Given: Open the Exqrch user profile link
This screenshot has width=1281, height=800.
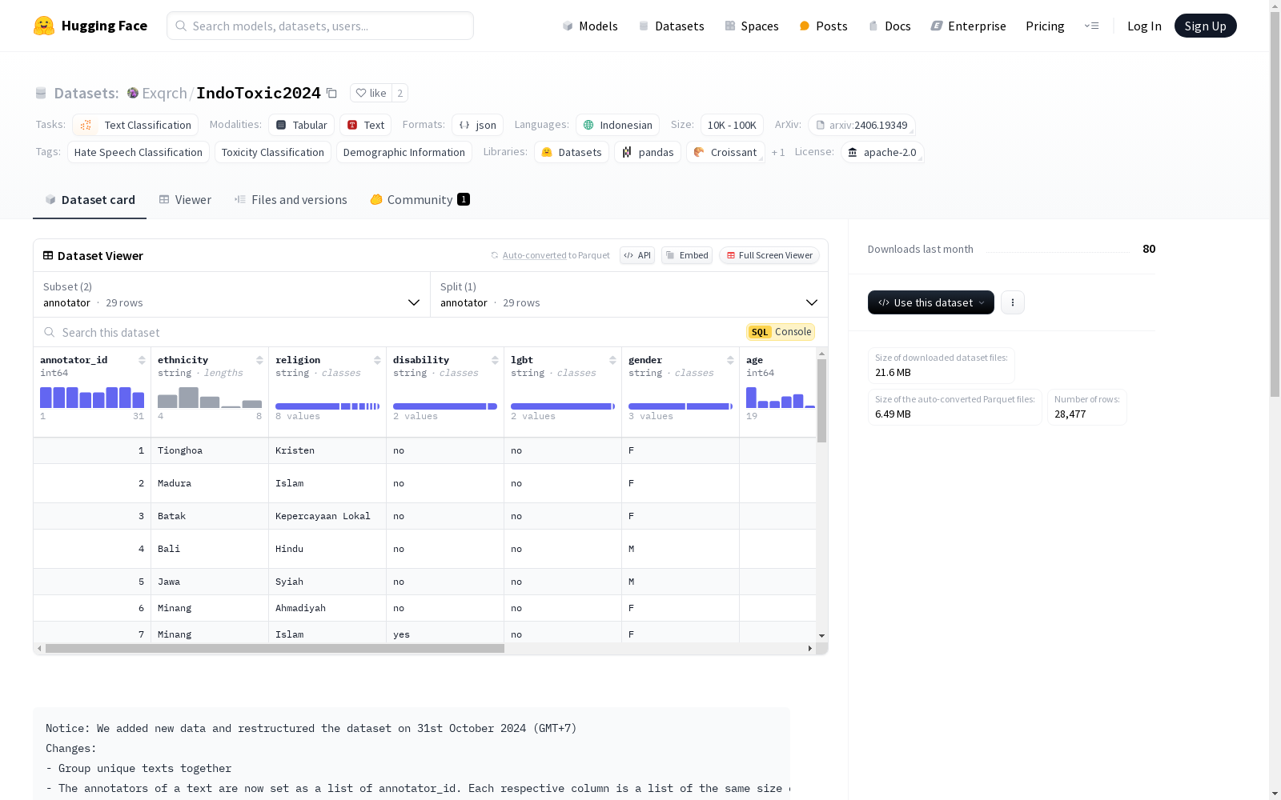Looking at the screenshot, I should point(164,93).
